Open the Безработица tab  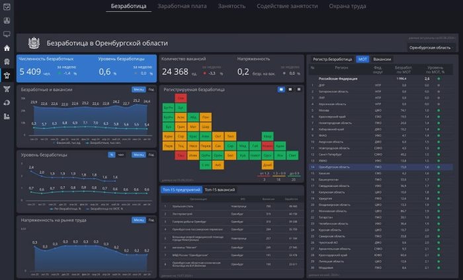pyautogui.click(x=128, y=6)
